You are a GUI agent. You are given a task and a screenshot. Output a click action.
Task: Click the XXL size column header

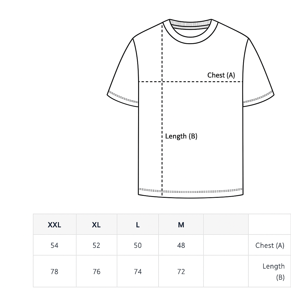(54, 225)
